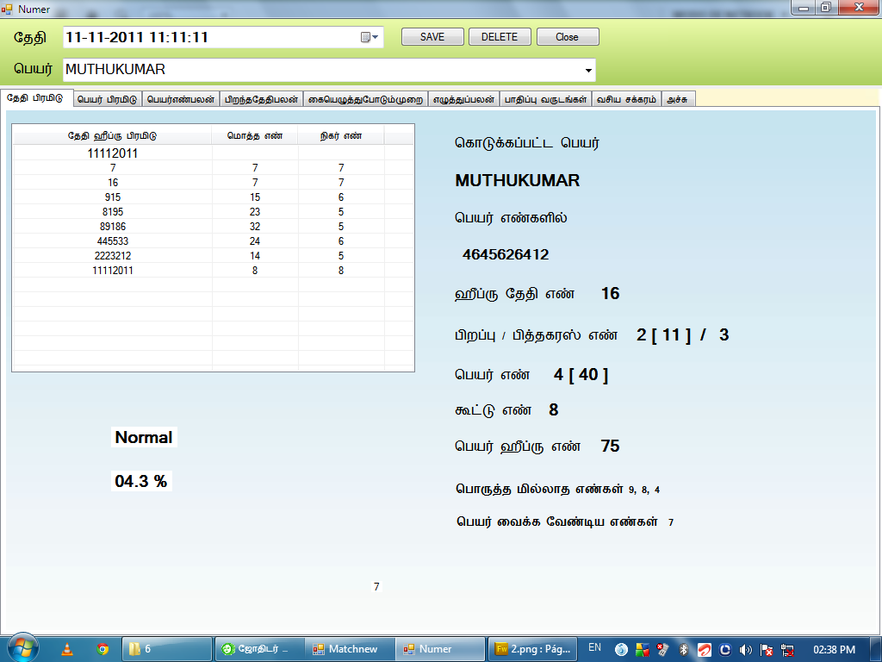Open the volume speaker tray icon

(746, 649)
